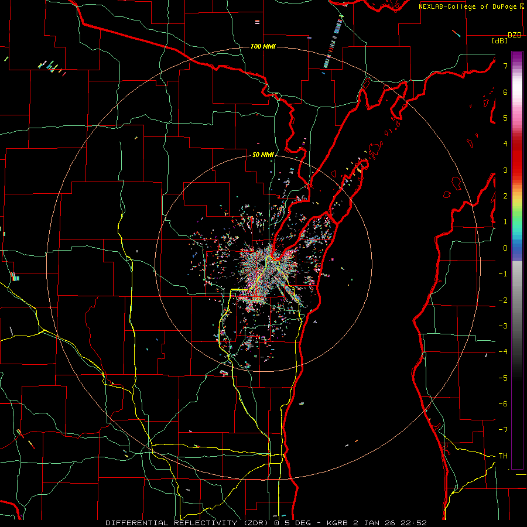Viewport: 527px width, 527px height.
Task: Click the ZDR color scale bar
Action: click(517, 260)
